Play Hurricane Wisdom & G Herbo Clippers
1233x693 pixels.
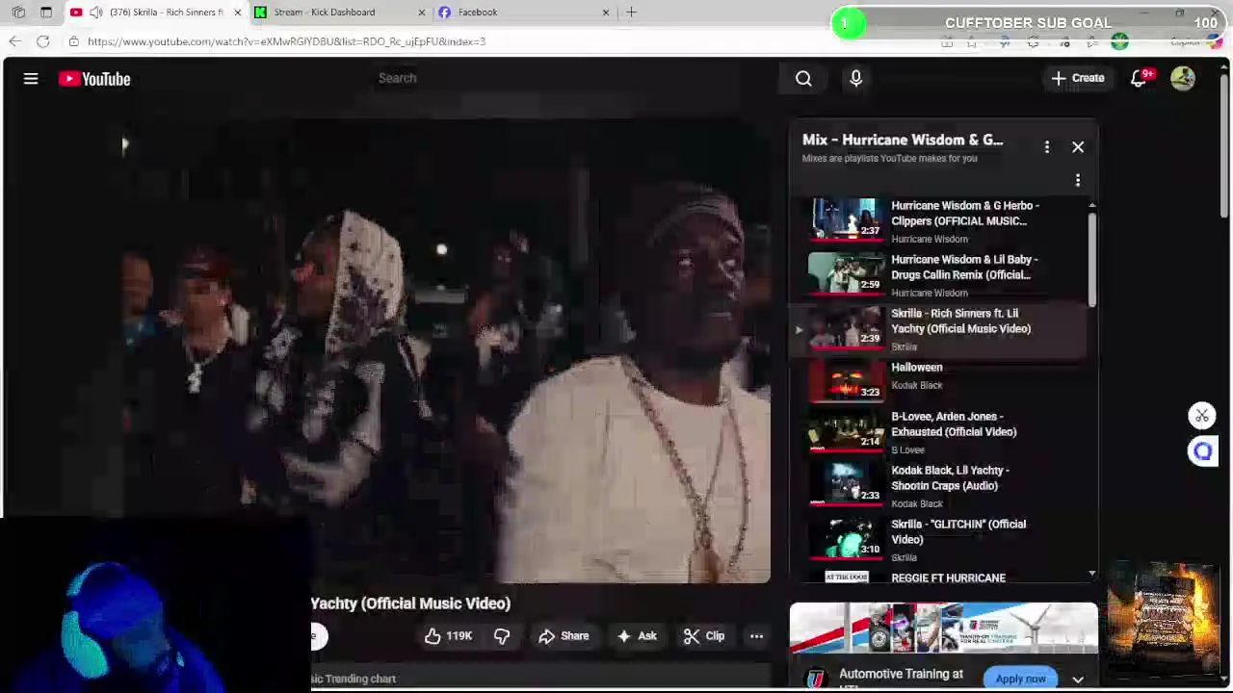pyautogui.click(x=939, y=220)
